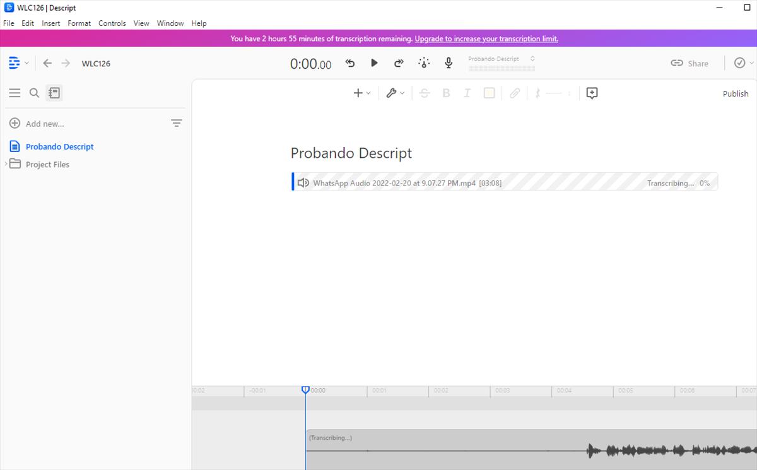Click the effects sparkle icon near playback
This screenshot has height=470, width=757.
click(424, 63)
